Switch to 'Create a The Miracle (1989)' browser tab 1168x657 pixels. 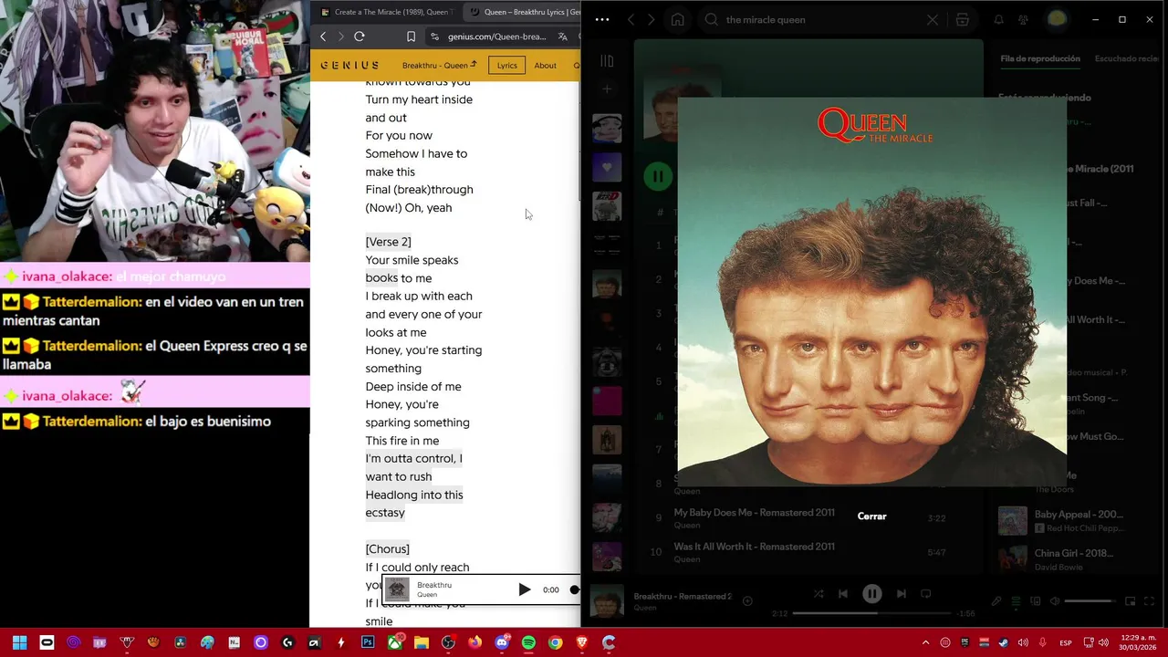[386, 12]
